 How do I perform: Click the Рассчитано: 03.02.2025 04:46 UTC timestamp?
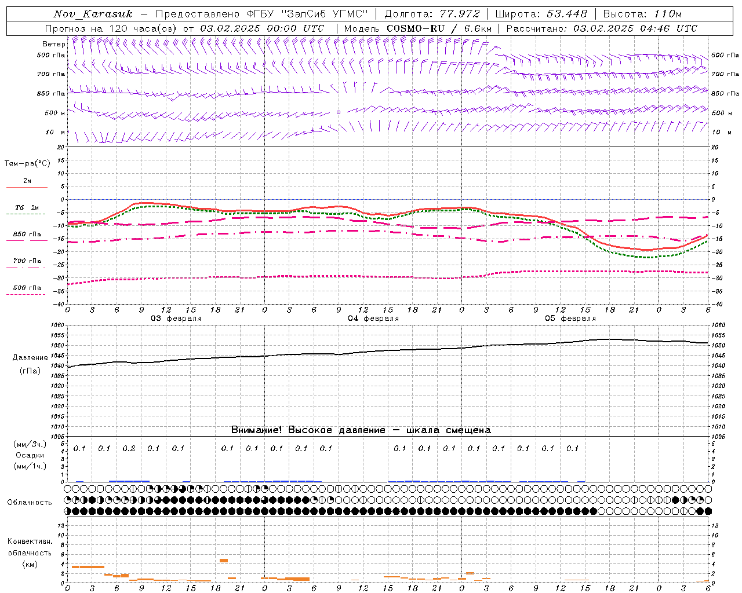tap(602, 28)
